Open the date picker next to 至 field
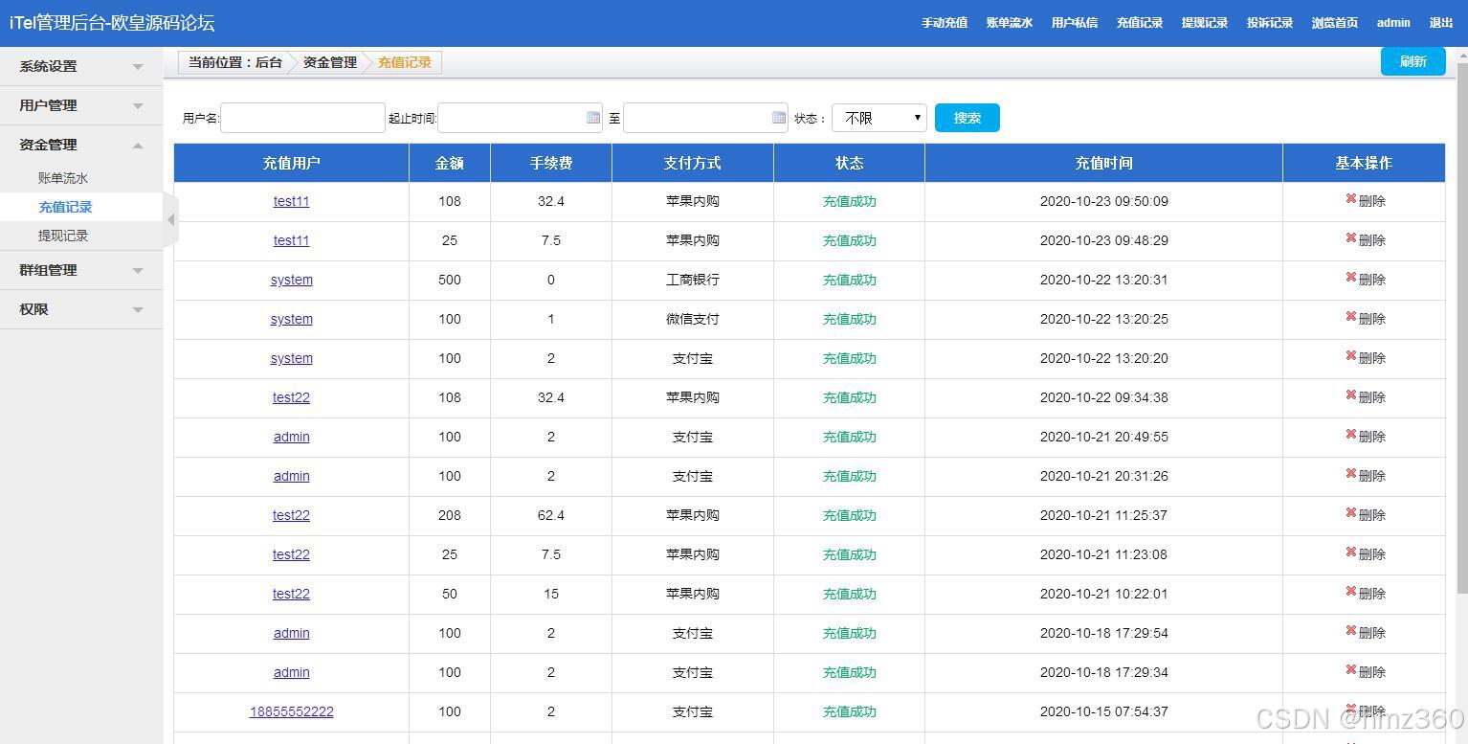 coord(777,117)
